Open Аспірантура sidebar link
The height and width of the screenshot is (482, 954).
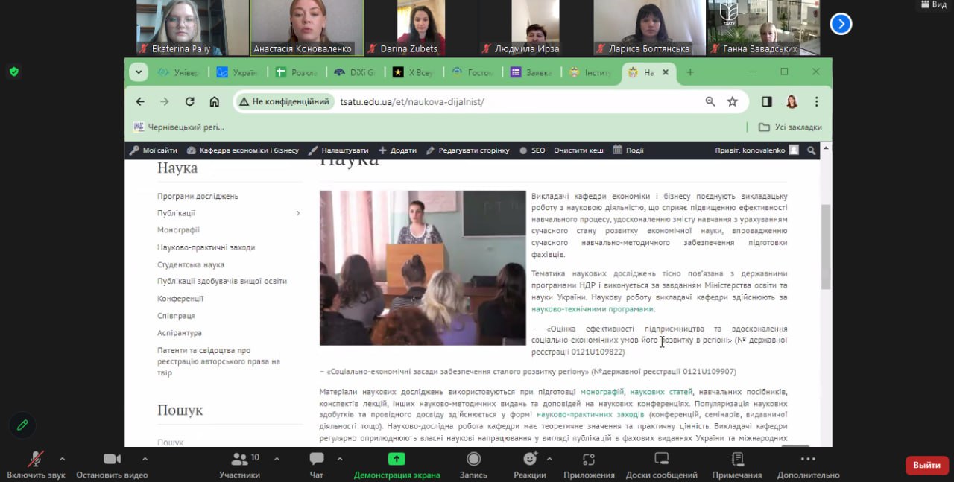(x=179, y=333)
